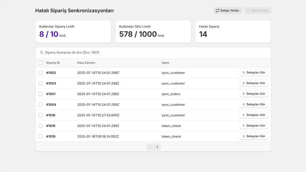Select order ID #1016 text

tap(51, 115)
